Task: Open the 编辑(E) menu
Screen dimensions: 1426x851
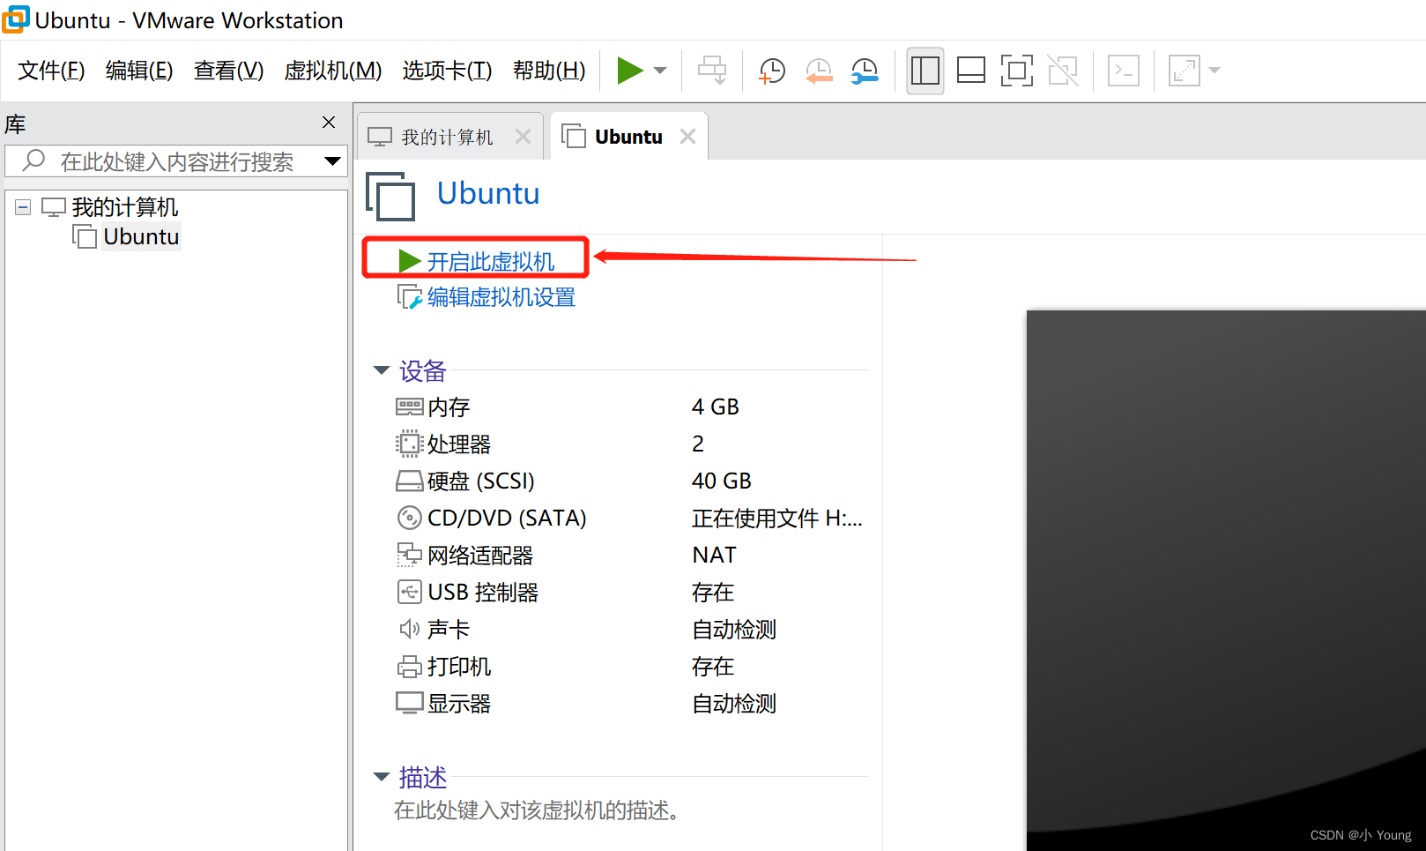Action: 139,71
